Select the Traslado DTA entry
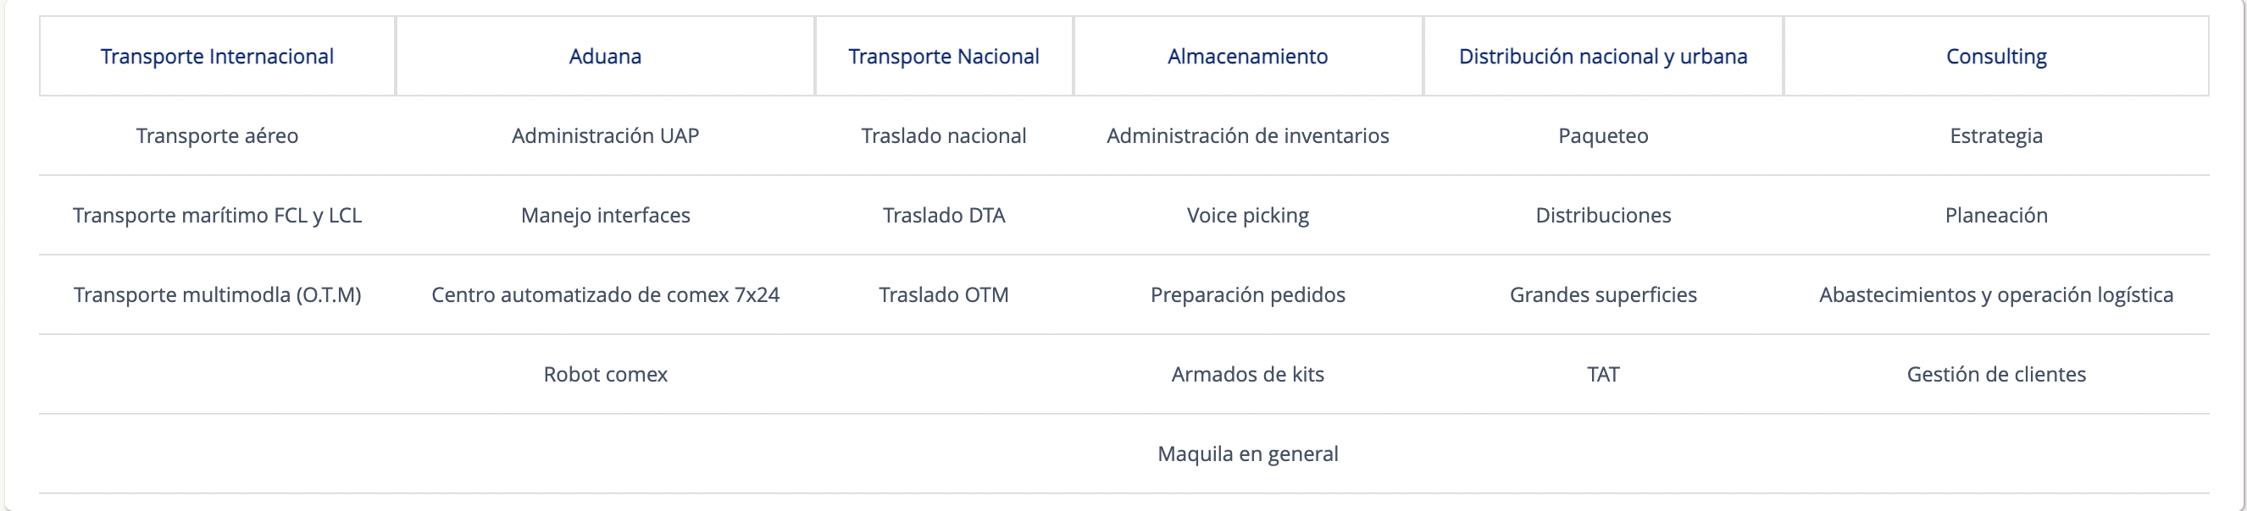The width and height of the screenshot is (2247, 511). pyautogui.click(x=944, y=215)
